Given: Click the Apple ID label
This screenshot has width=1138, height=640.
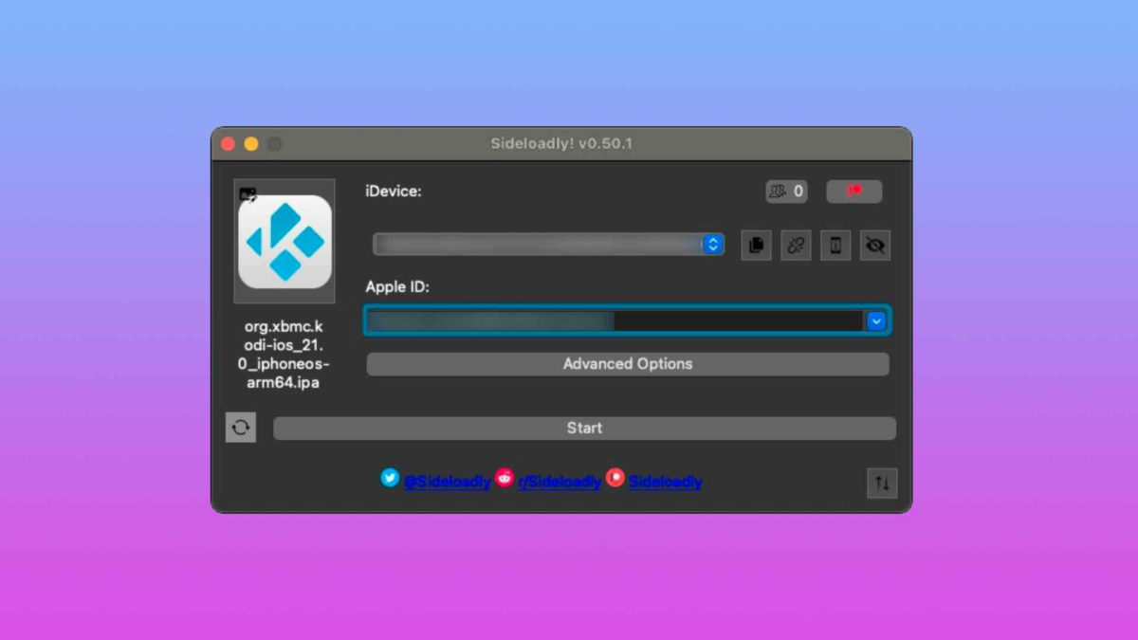Looking at the screenshot, I should coord(397,286).
